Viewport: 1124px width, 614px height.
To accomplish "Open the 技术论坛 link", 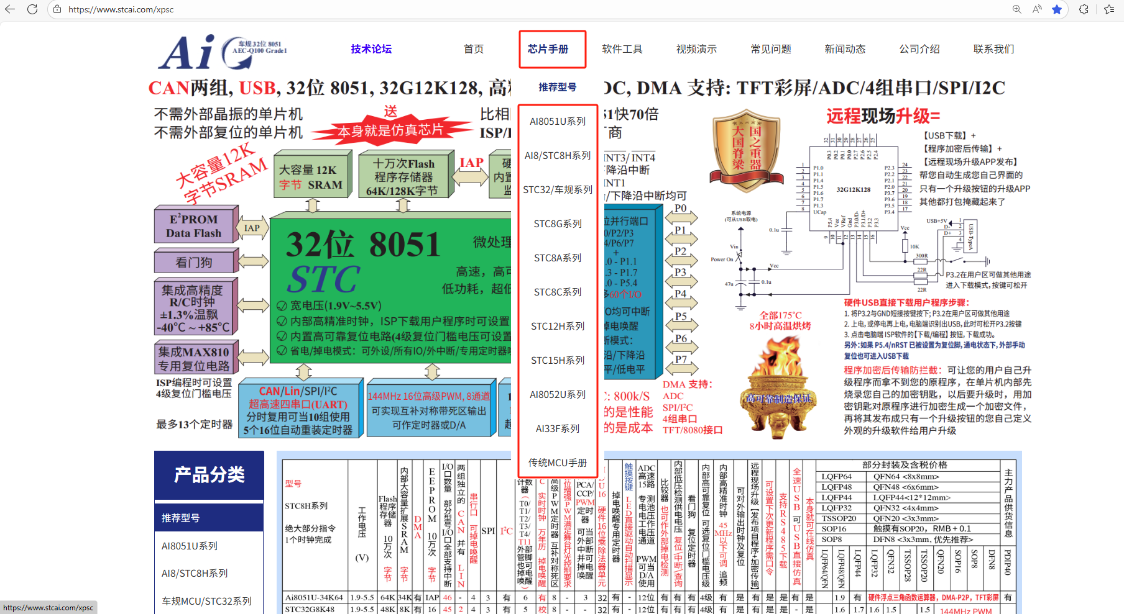I will pos(371,49).
